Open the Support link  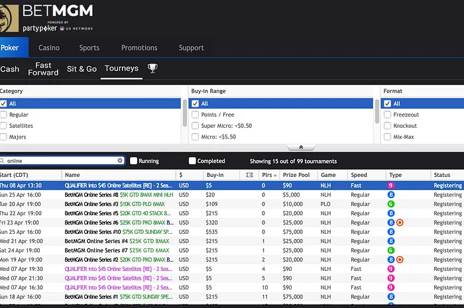(x=192, y=48)
